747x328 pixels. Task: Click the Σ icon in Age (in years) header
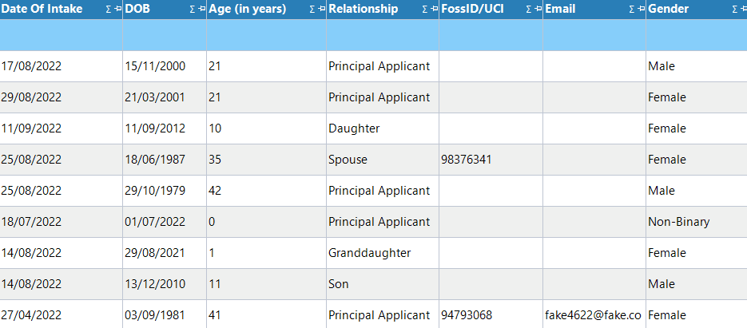pos(312,10)
